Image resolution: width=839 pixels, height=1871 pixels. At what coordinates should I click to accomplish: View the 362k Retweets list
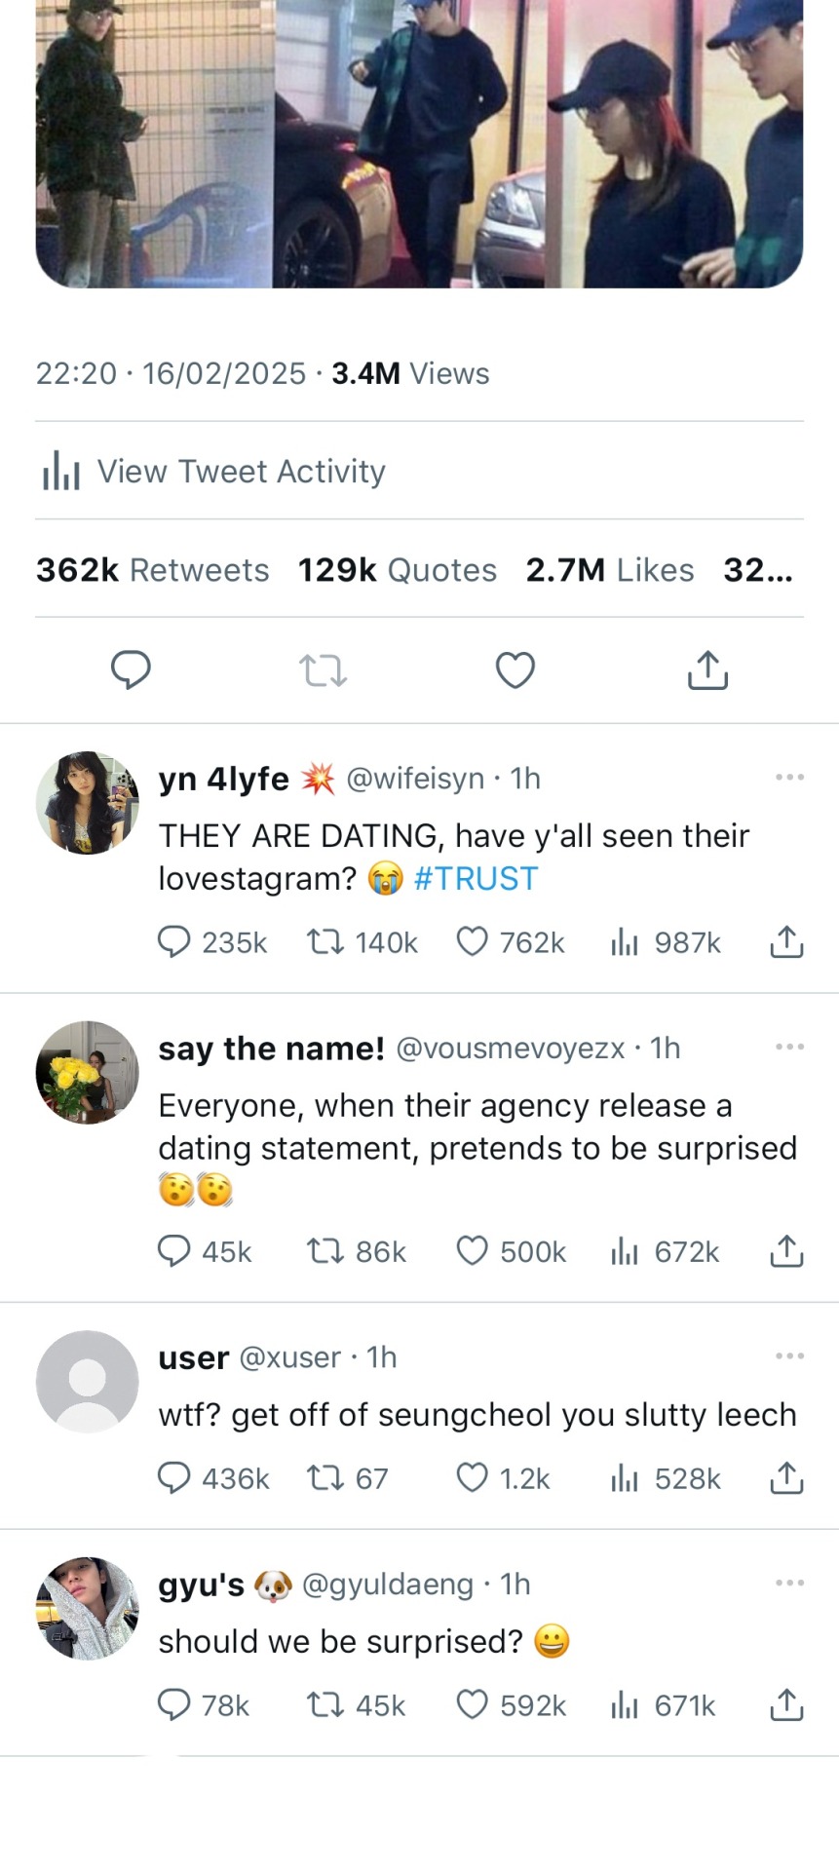point(153,570)
